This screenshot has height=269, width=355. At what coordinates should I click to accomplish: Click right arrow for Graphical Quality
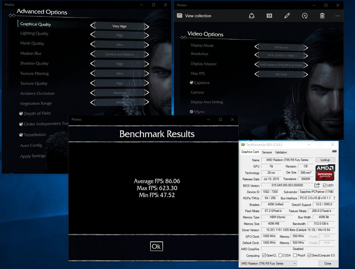click(146, 26)
